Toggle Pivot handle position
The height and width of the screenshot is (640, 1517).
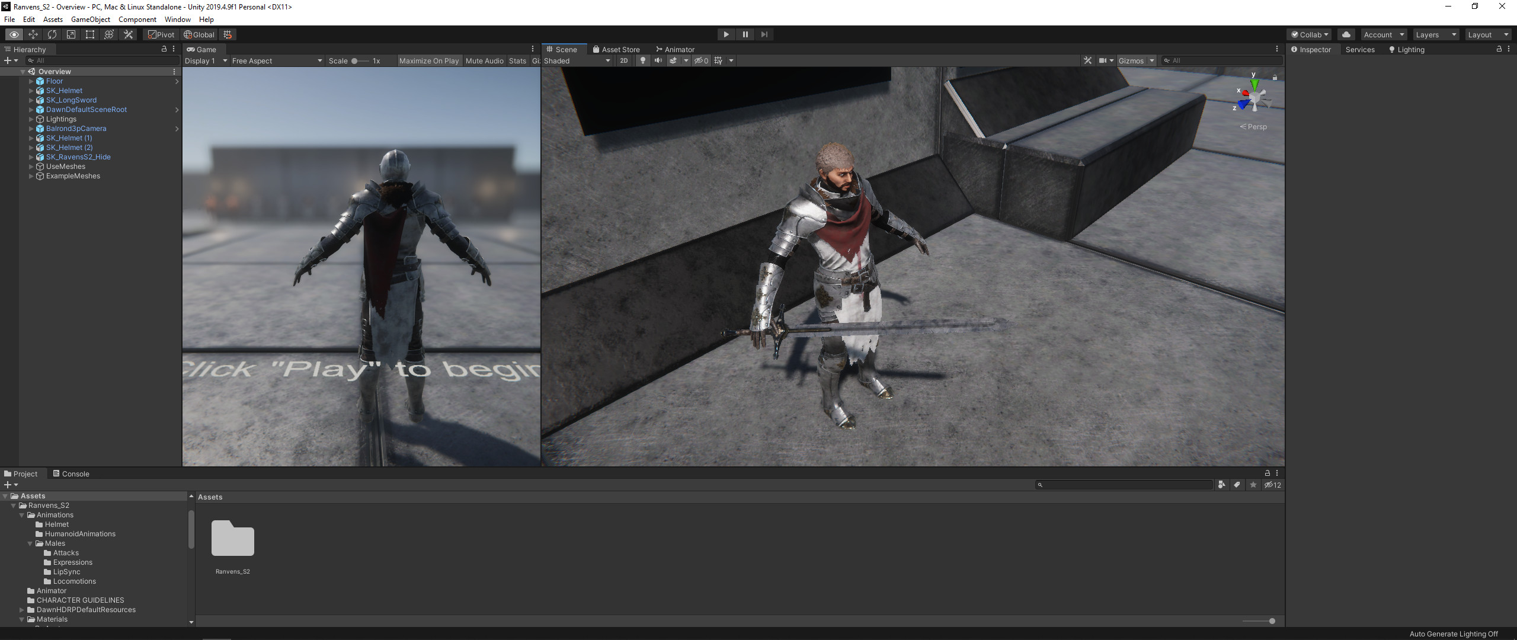click(x=161, y=34)
